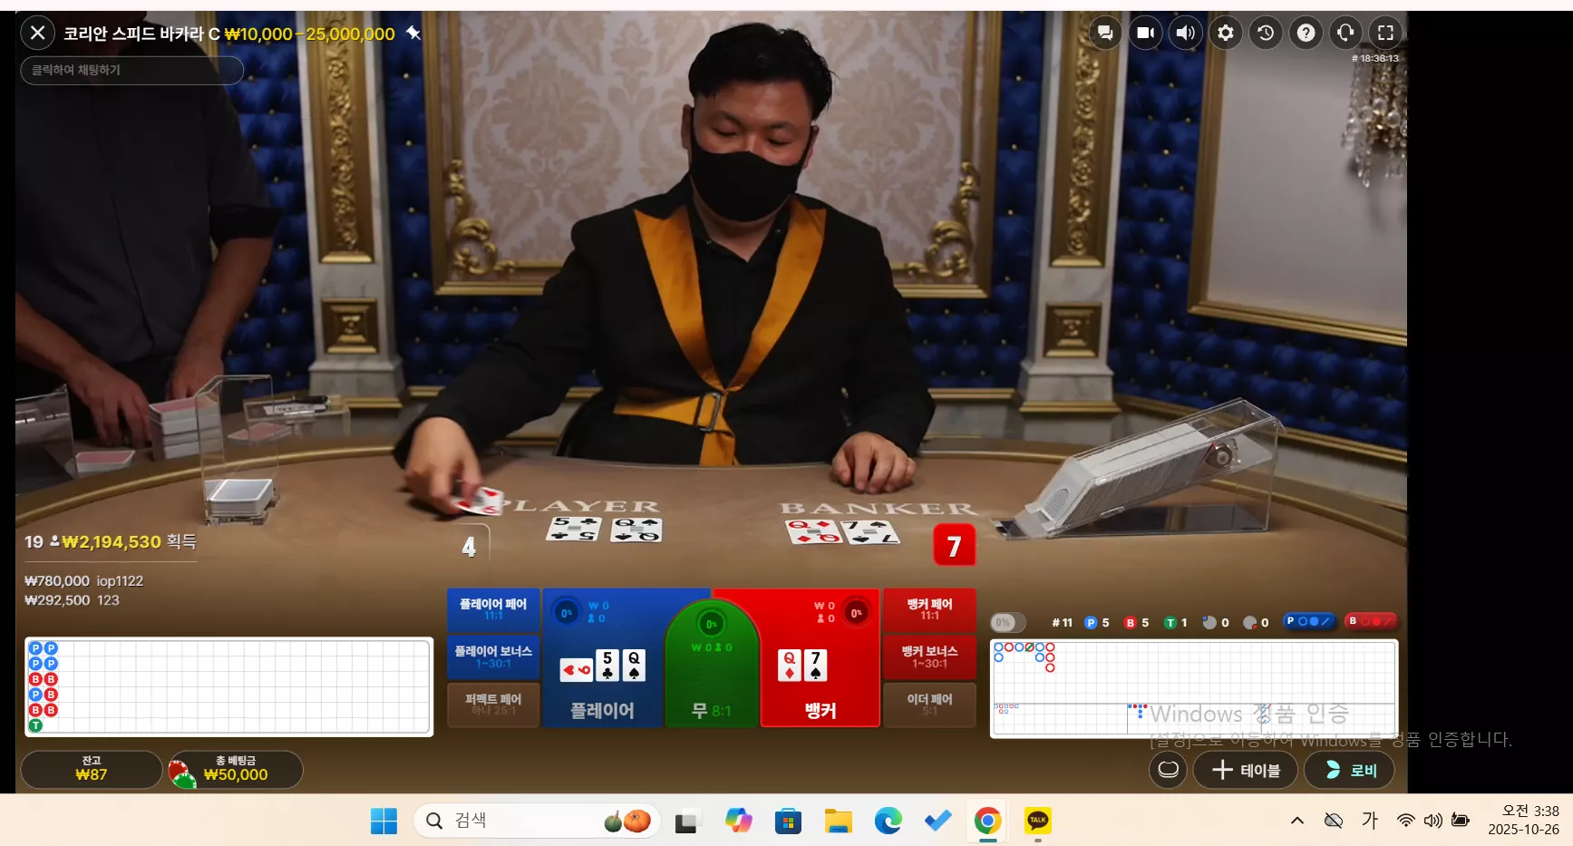Click the banker win percentage 0% circle
The image size is (1573, 846).
click(x=856, y=613)
